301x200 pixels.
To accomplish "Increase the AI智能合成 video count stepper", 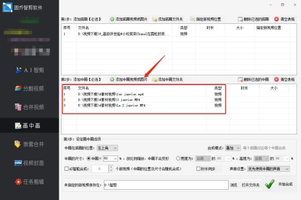I will coord(111,167).
